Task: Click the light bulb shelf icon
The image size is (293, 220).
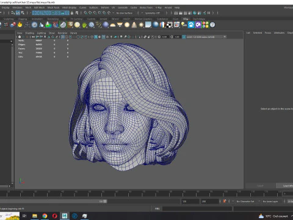Action: pos(184,25)
